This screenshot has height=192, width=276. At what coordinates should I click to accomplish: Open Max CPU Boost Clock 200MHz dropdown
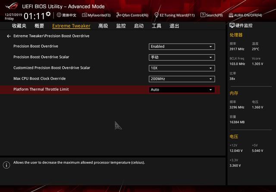tap(182, 79)
